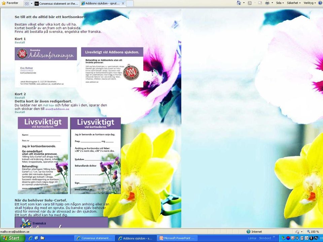Open the Favoriter star button

(10, 3)
